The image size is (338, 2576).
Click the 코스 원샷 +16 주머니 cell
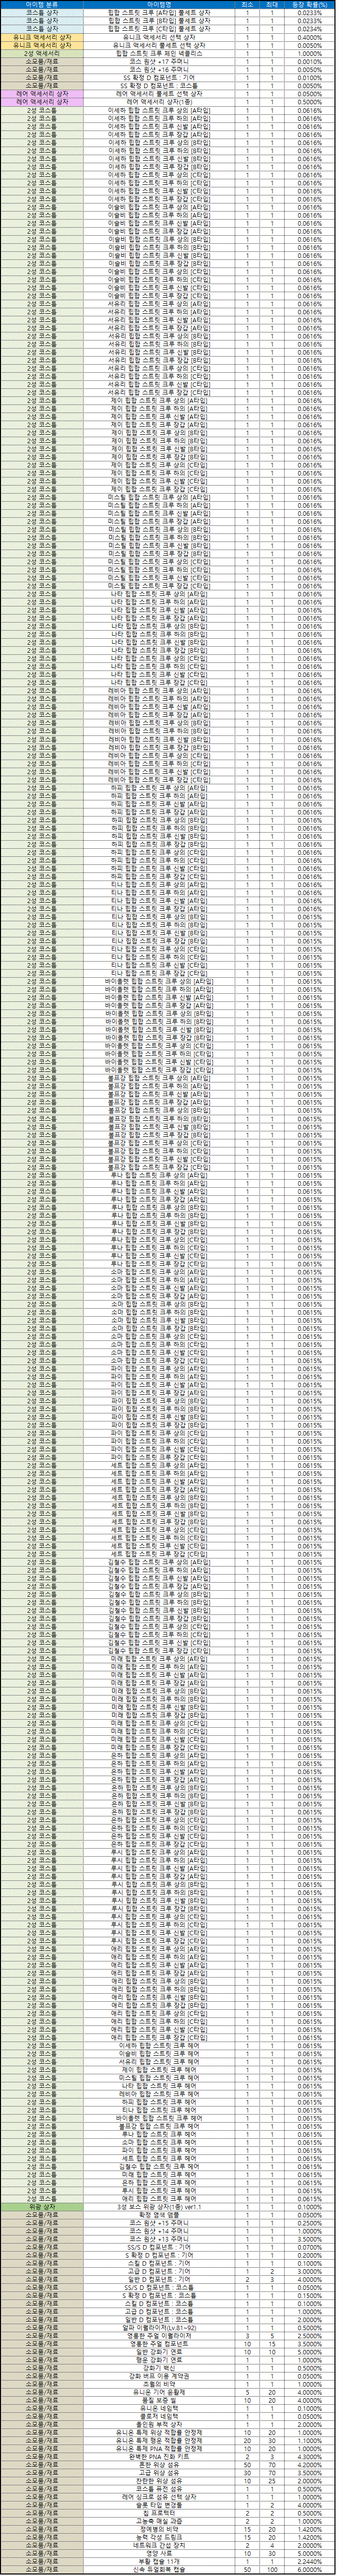160,68
